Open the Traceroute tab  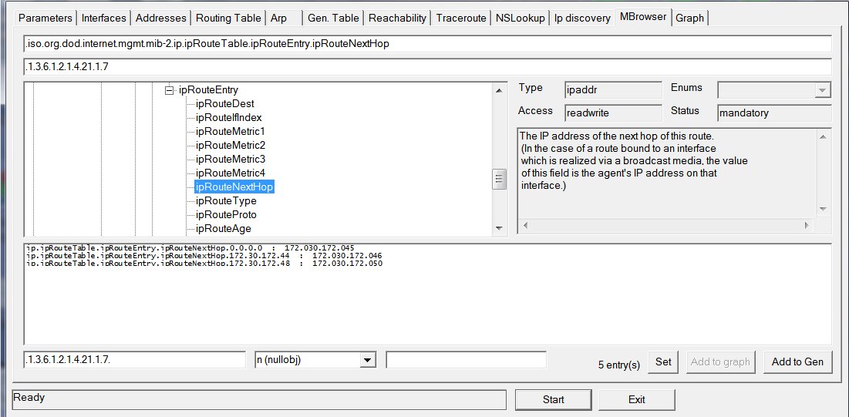(461, 18)
